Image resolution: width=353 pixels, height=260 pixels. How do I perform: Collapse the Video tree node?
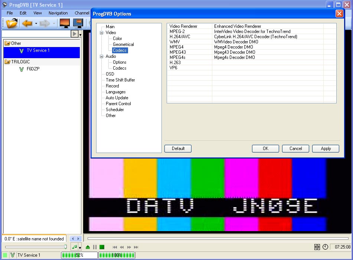[102, 33]
